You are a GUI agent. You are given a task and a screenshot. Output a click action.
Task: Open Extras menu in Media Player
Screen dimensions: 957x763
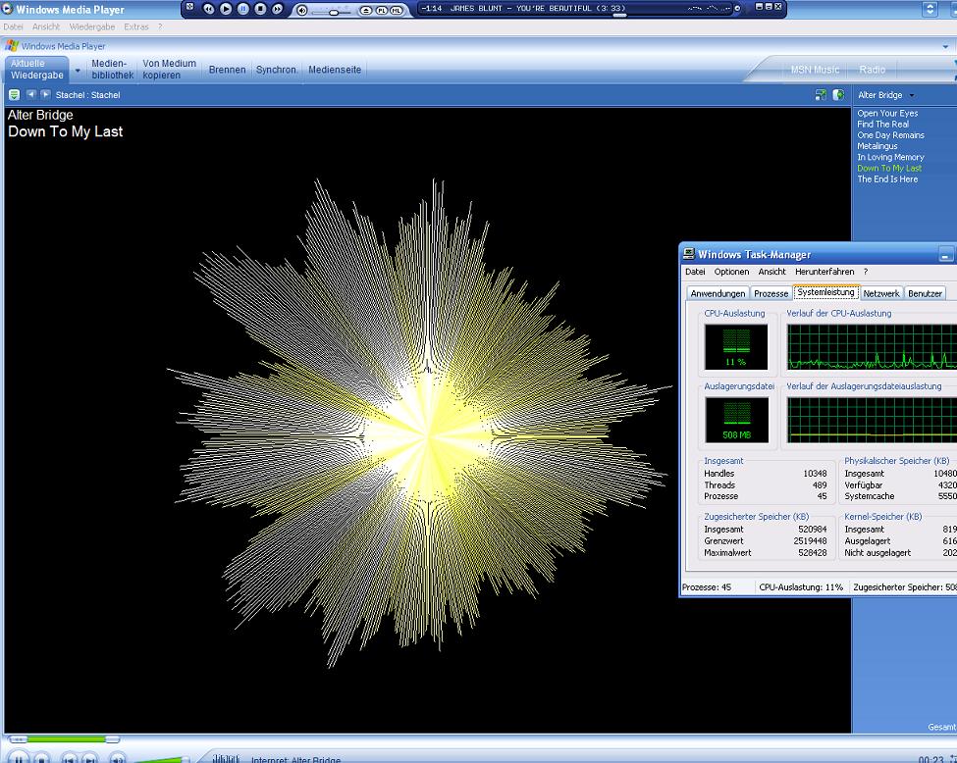136,26
